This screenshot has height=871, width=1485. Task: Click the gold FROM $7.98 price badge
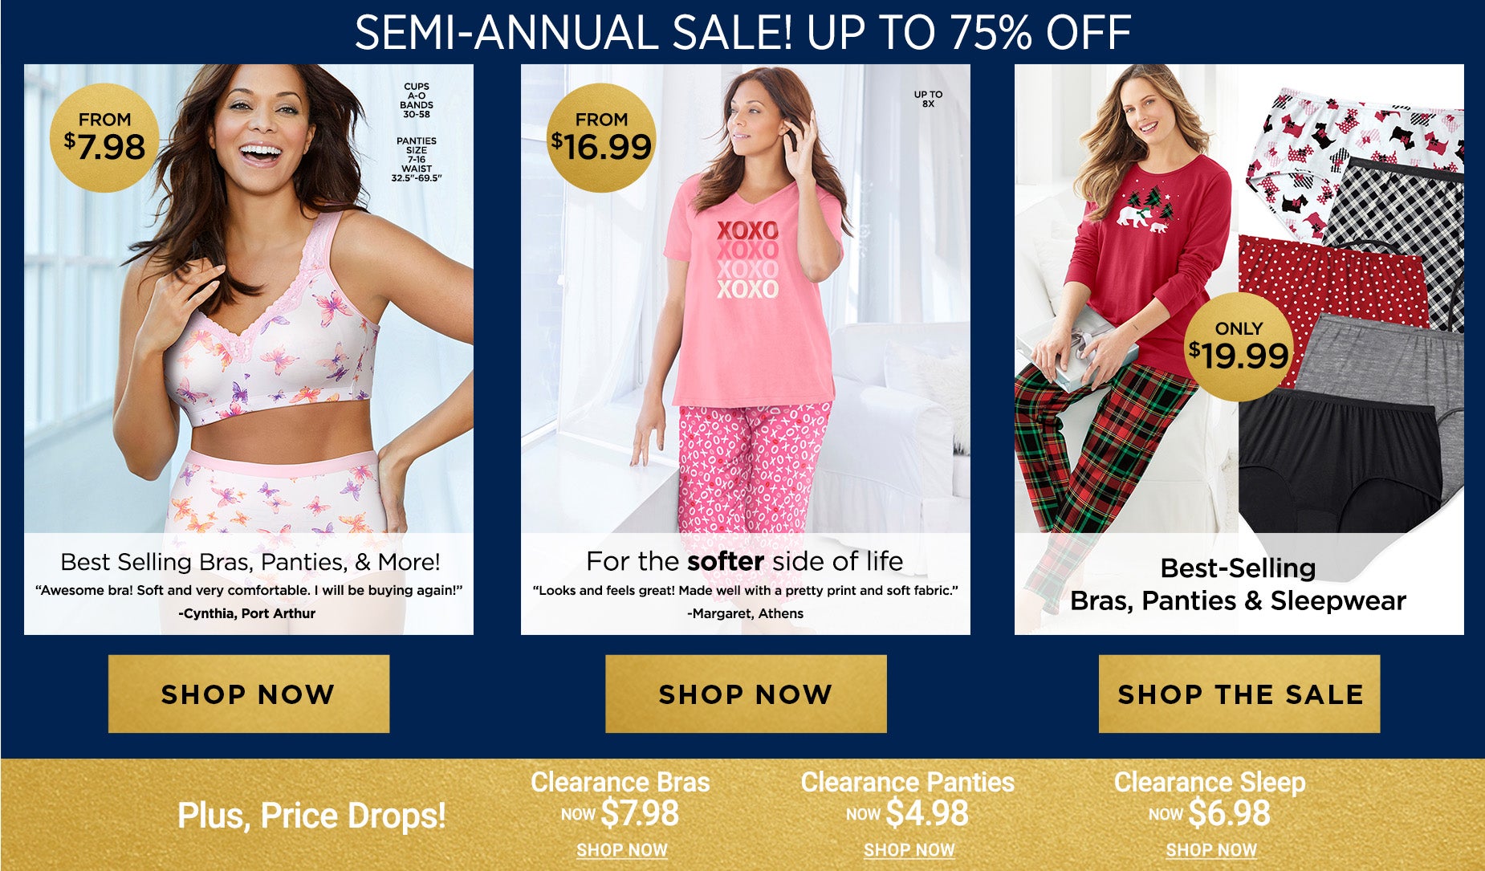coord(104,138)
